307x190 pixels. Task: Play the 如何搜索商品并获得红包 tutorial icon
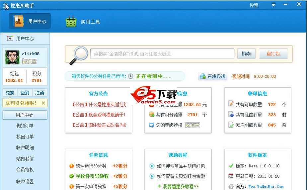pyautogui.click(x=152, y=166)
